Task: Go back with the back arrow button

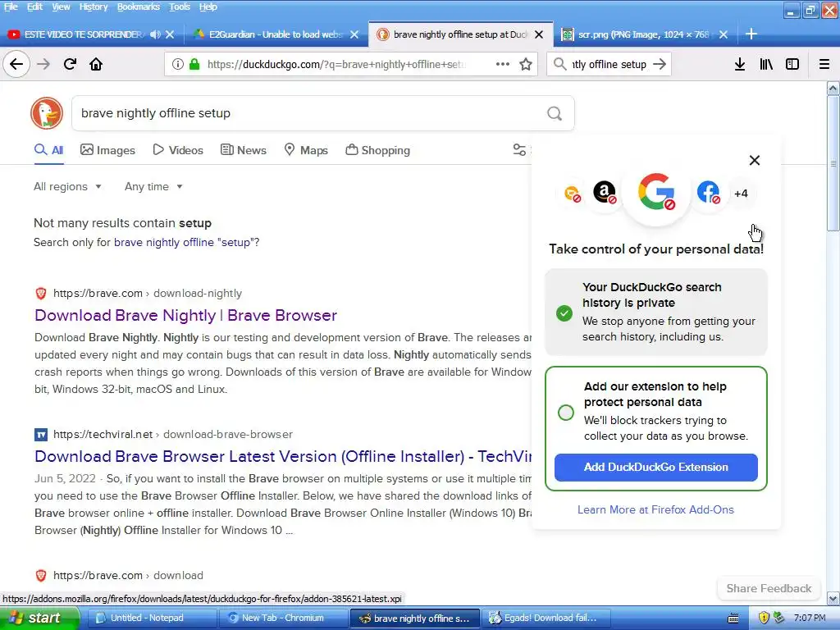Action: (x=16, y=64)
